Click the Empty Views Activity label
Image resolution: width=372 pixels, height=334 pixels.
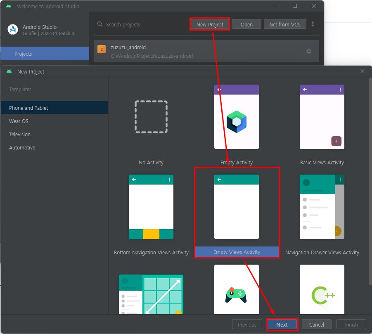[x=237, y=252]
